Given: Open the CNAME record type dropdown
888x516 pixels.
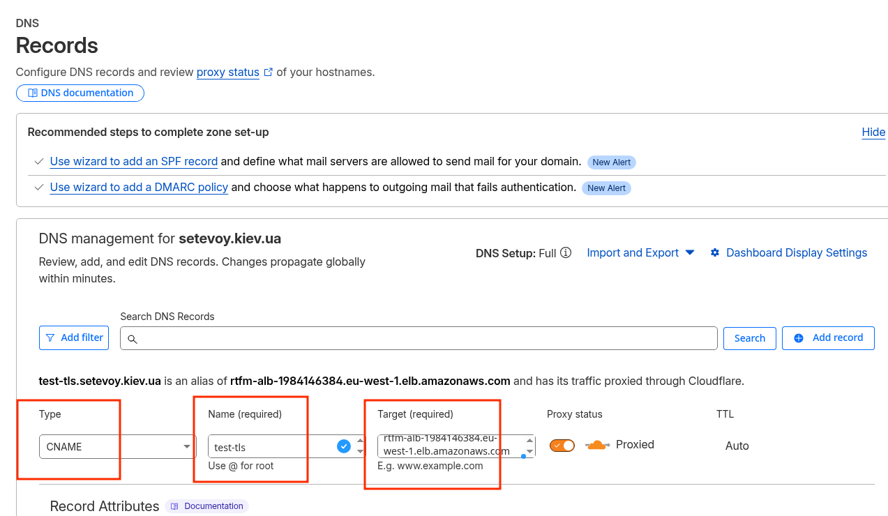Looking at the screenshot, I should pyautogui.click(x=117, y=446).
